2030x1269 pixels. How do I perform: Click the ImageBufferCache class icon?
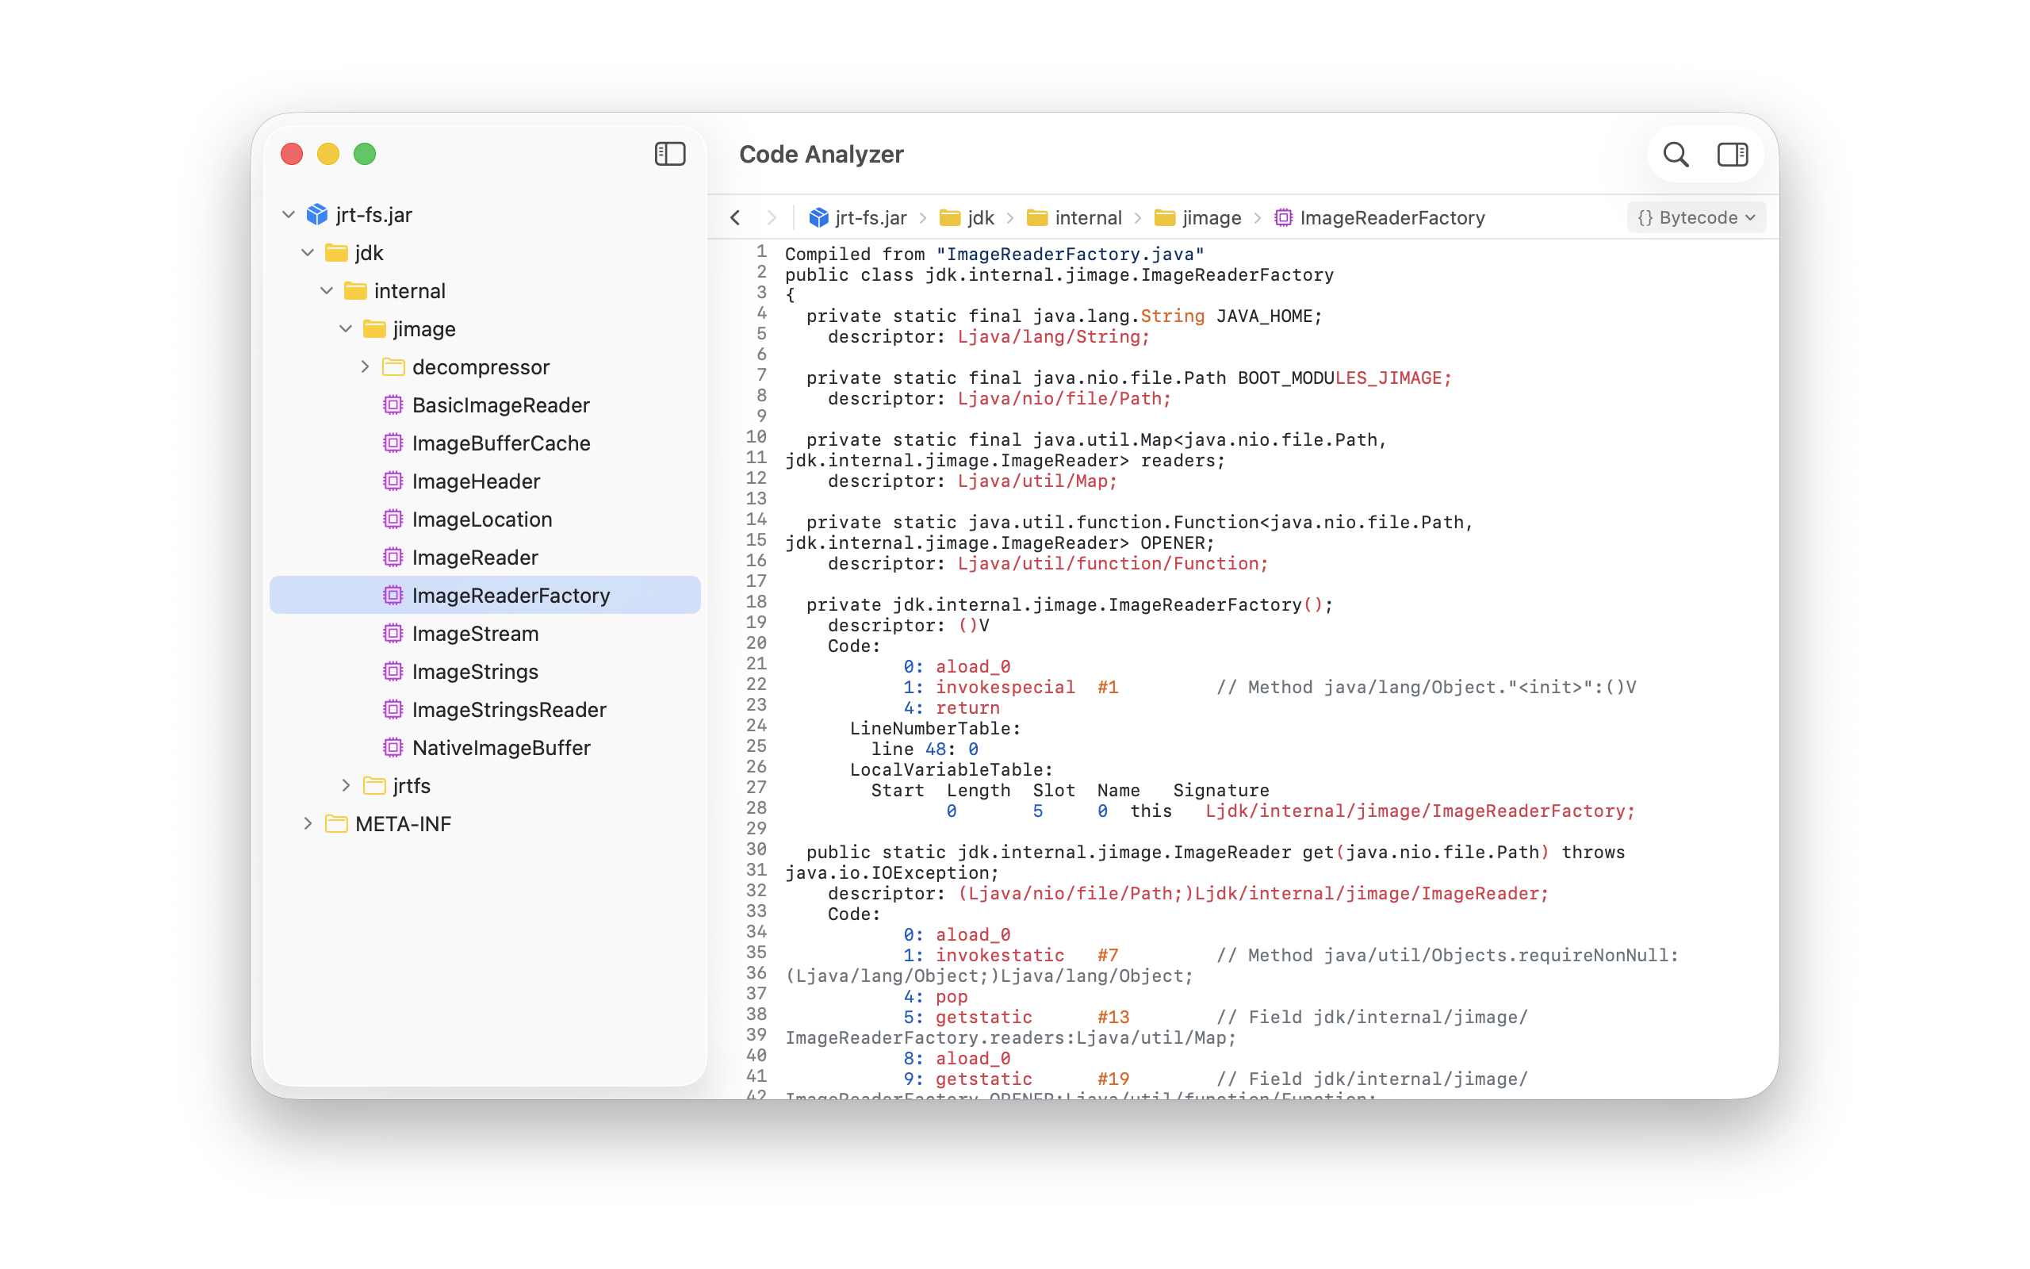click(x=393, y=443)
